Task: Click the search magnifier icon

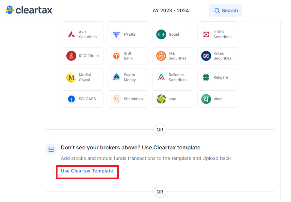Action: coord(217,11)
